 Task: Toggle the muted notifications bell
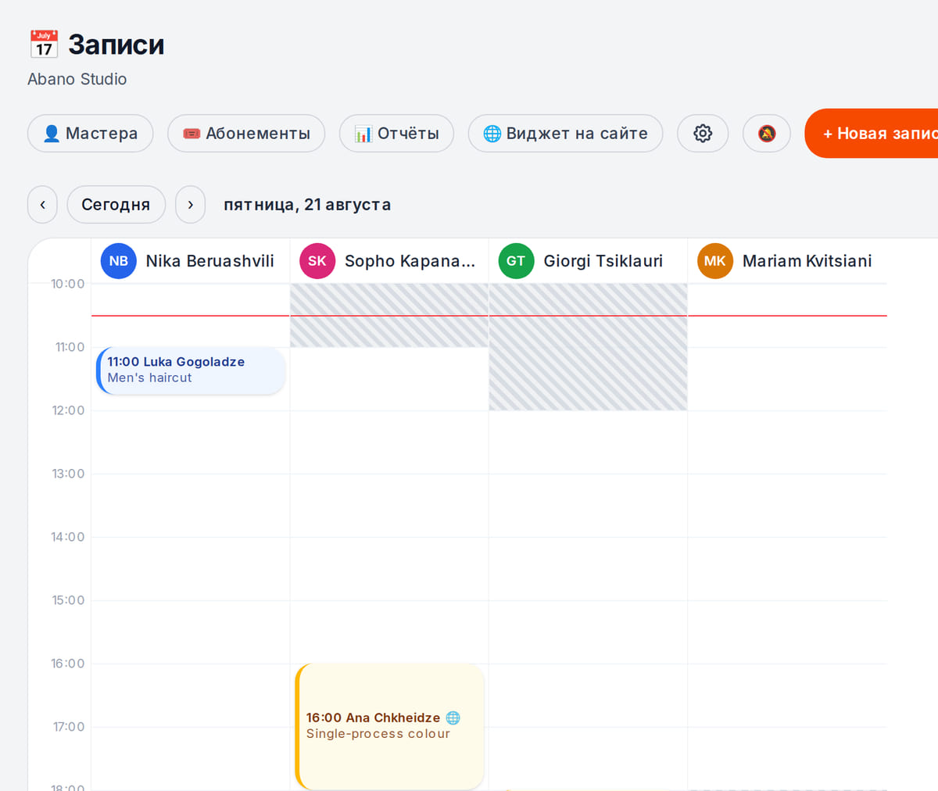point(767,134)
